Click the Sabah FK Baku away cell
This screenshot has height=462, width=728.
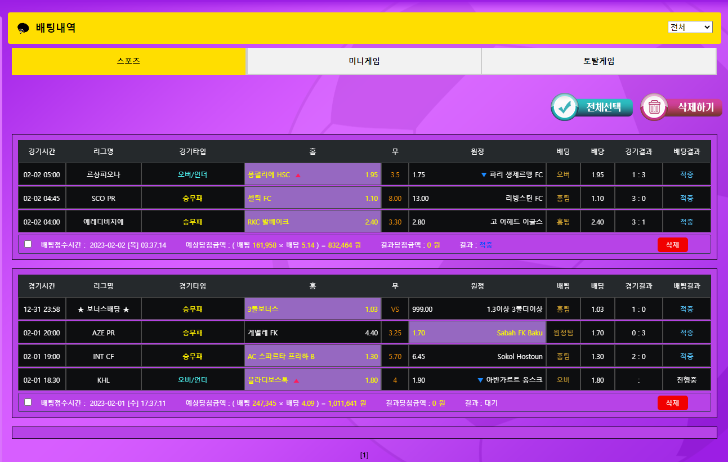pos(477,333)
